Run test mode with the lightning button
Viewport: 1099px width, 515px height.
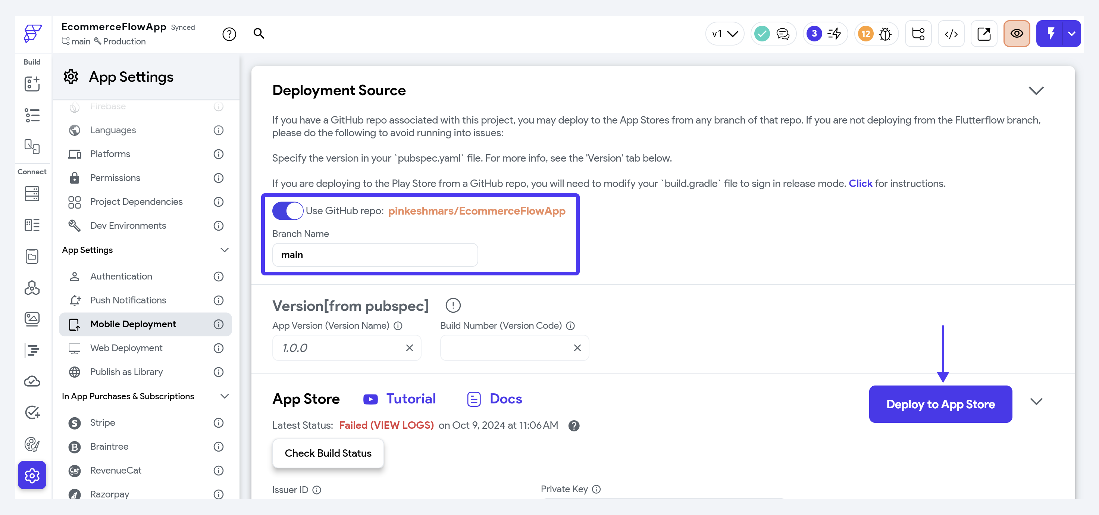(x=1050, y=34)
